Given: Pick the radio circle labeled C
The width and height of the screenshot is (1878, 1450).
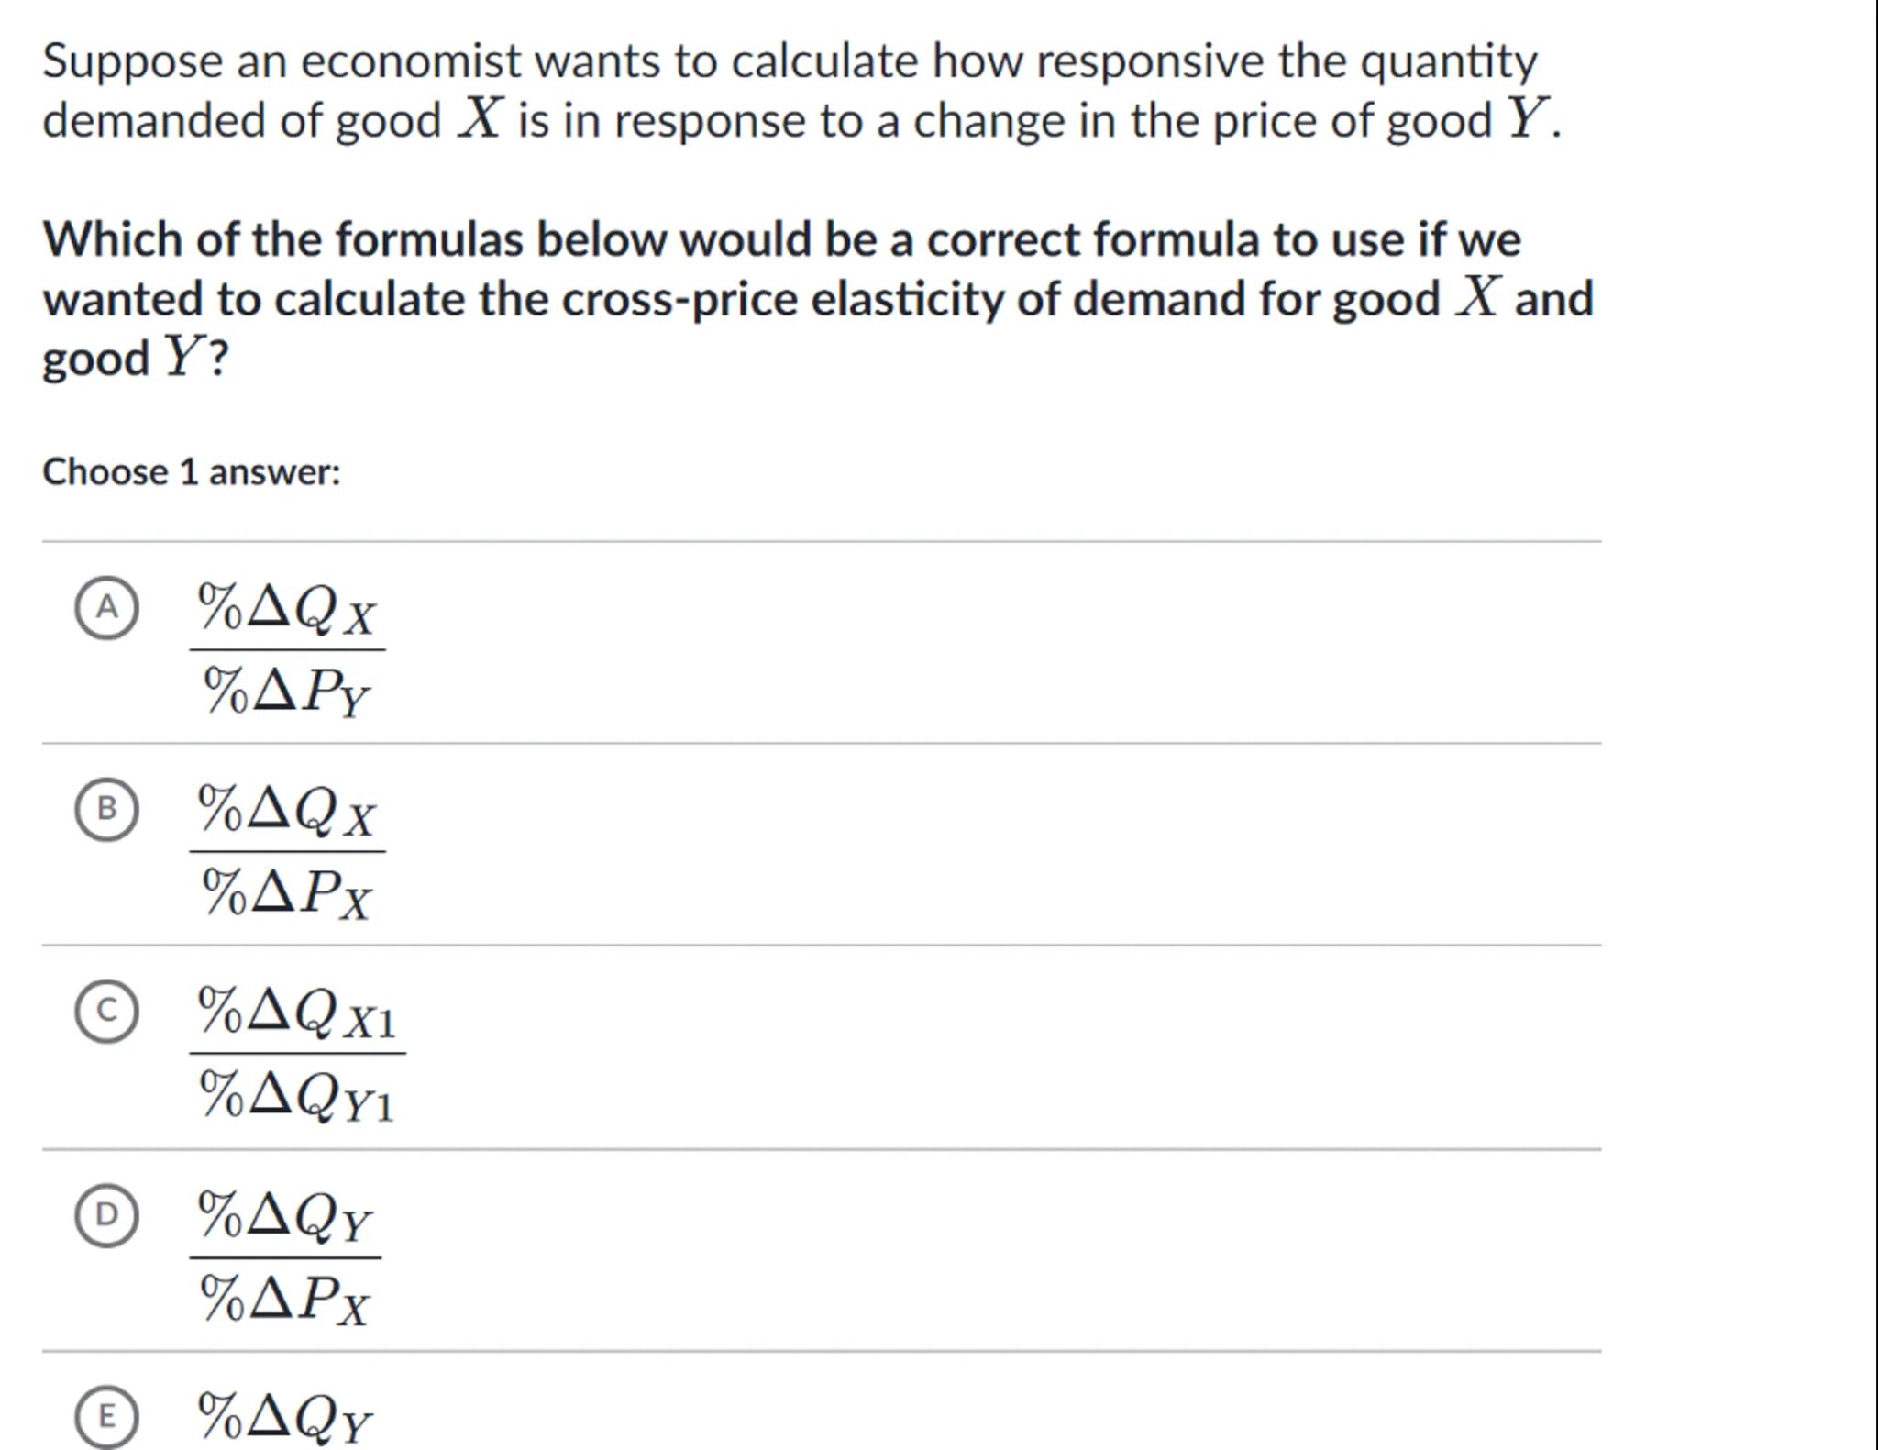Looking at the screenshot, I should coord(107,1011).
